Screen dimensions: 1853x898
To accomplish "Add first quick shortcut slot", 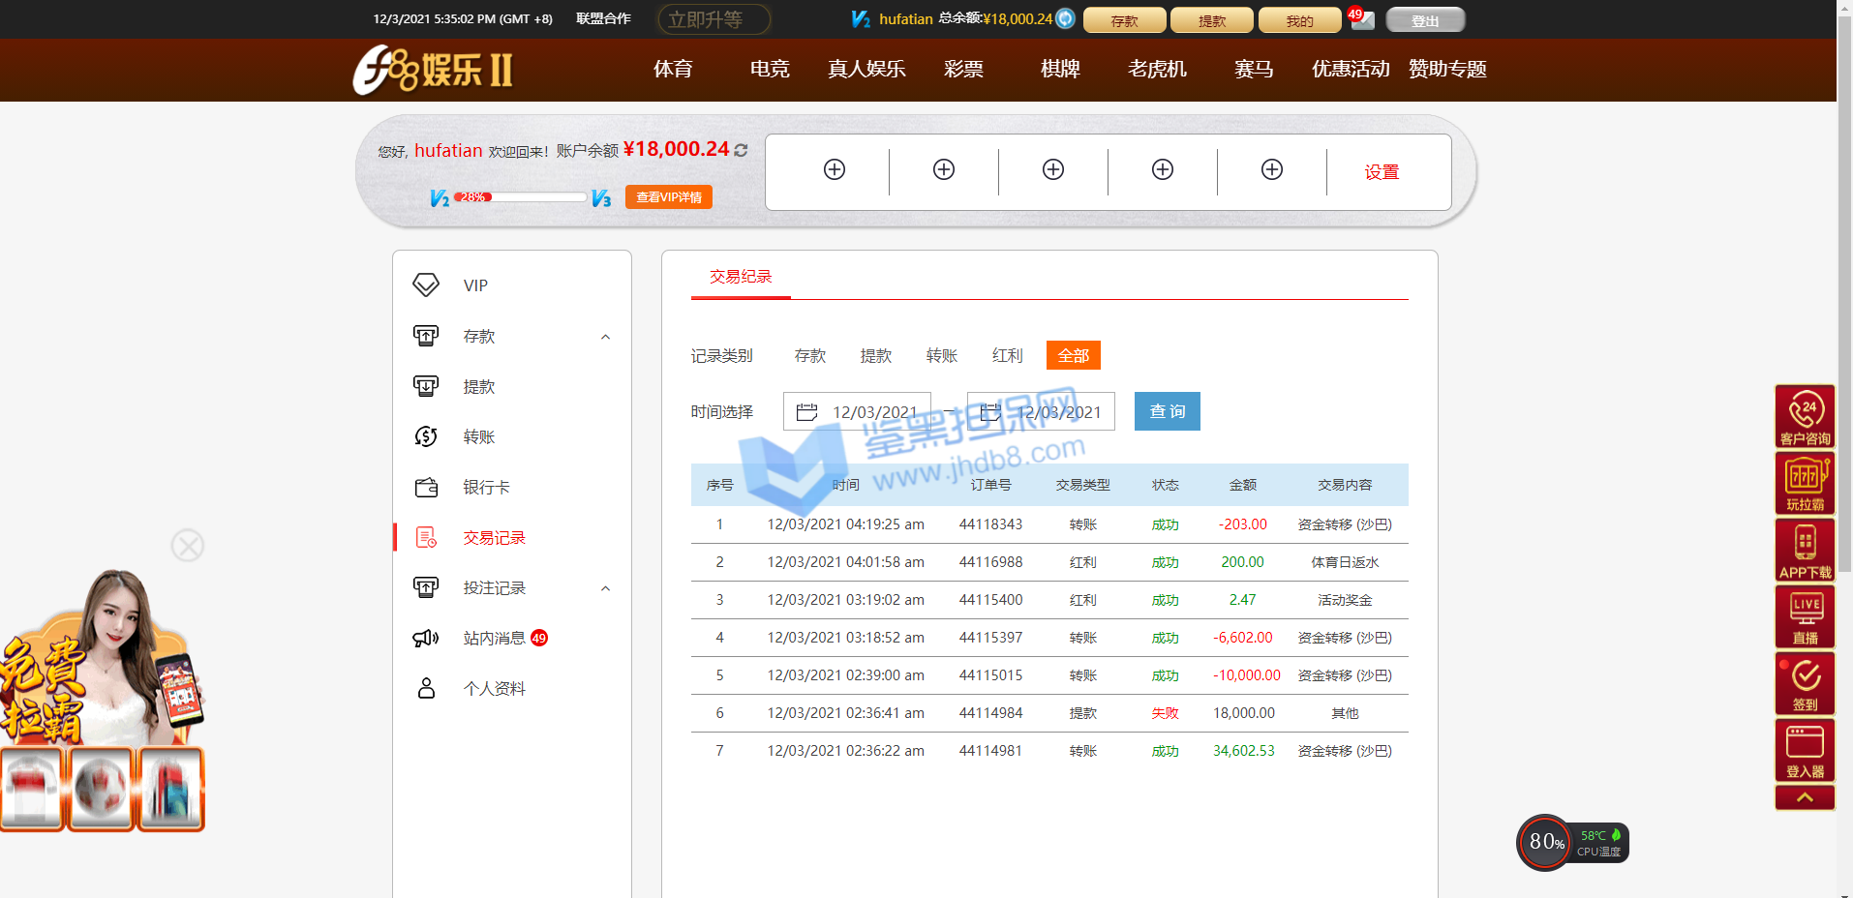I will tap(835, 170).
